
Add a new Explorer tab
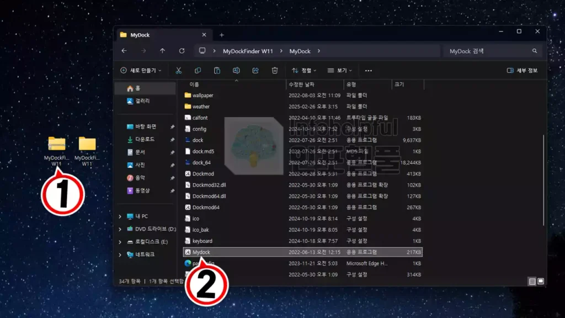(x=222, y=35)
